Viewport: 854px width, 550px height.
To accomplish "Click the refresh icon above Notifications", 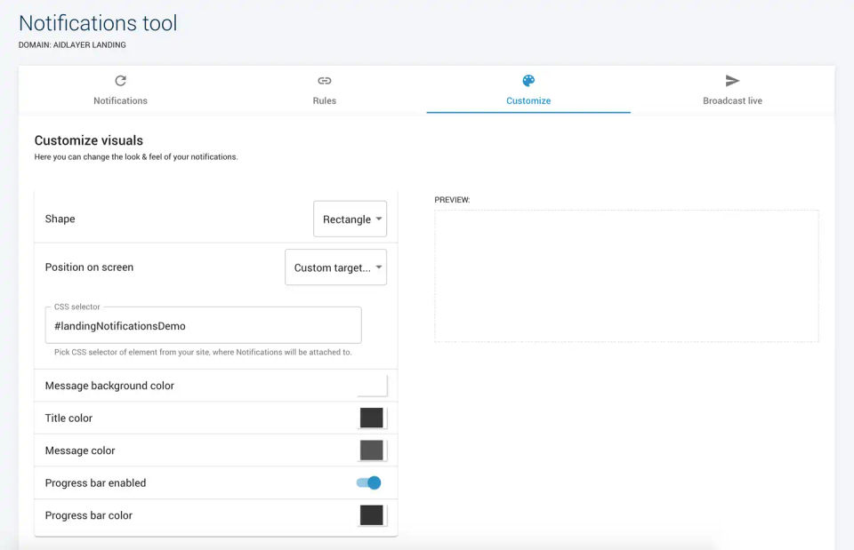I will tap(120, 81).
